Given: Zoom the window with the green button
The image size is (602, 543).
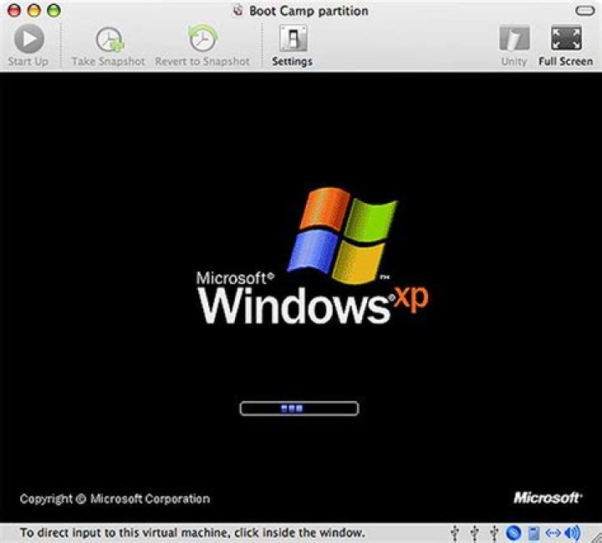Looking at the screenshot, I should 54,10.
